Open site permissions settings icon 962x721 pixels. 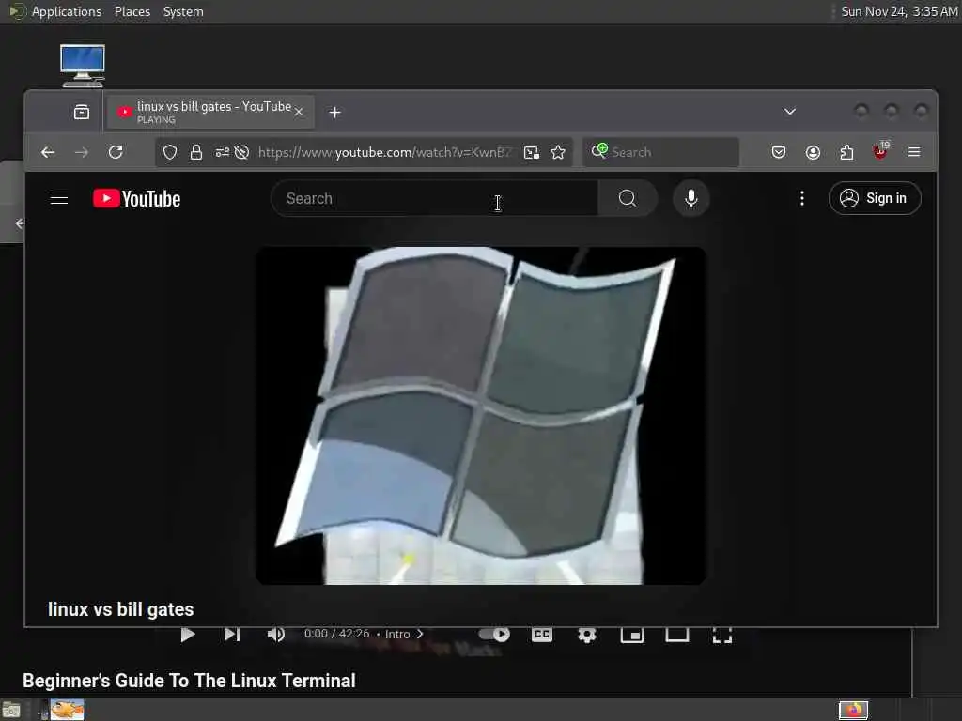(222, 152)
